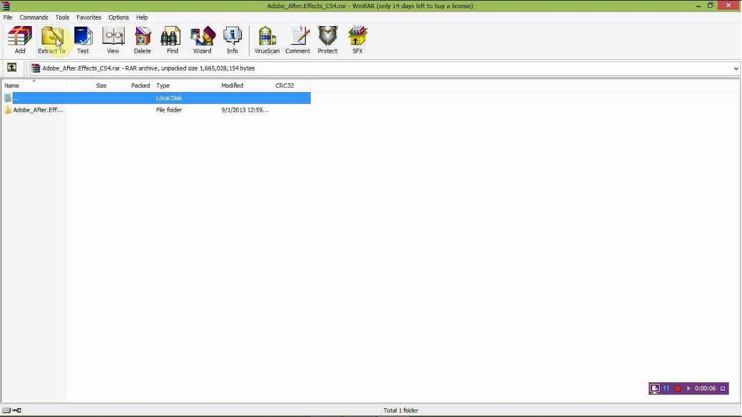Click the Delete toolbar icon
The width and height of the screenshot is (742, 417).
click(x=143, y=40)
